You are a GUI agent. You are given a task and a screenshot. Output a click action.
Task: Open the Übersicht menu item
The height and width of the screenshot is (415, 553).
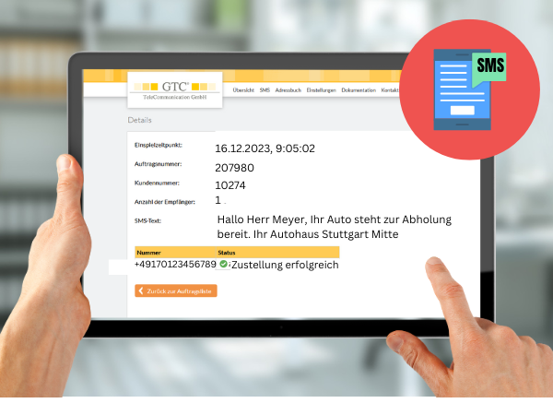point(243,90)
